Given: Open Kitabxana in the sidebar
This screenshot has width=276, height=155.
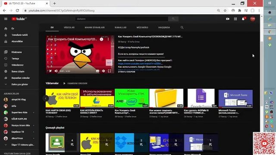Looking at the screenshot, I should [x=19, y=52].
